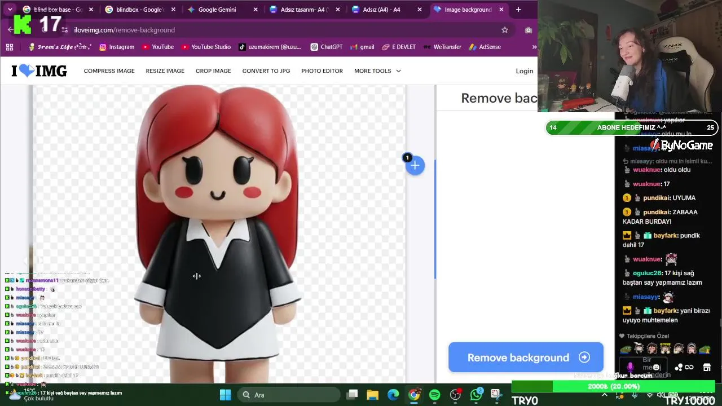Open CROP IMAGE tool

213,71
